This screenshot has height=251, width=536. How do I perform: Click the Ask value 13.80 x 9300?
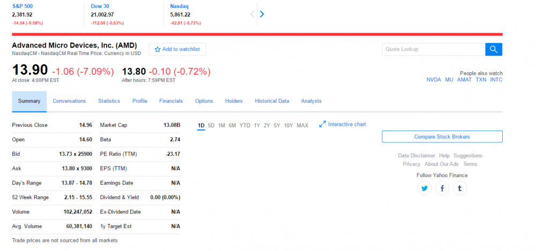click(77, 169)
